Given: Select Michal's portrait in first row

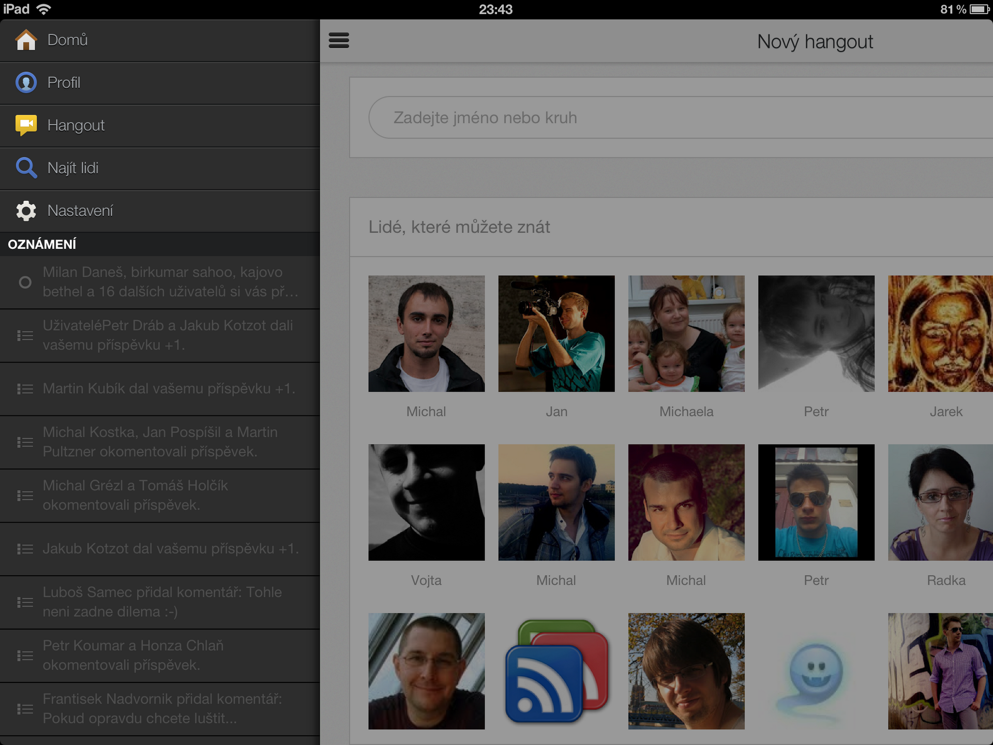Looking at the screenshot, I should [426, 333].
